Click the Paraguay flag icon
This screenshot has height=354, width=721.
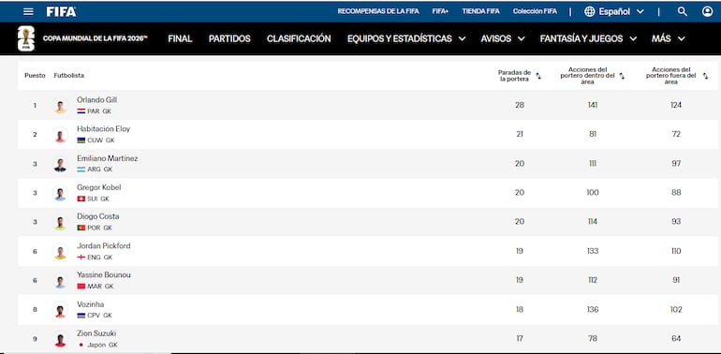click(81, 111)
